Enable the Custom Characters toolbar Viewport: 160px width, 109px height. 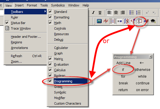coord(67,103)
